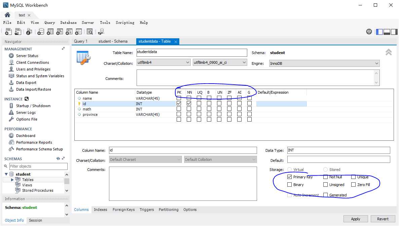Switch to the Session info tab
The image size is (399, 226).
(x=35, y=220)
